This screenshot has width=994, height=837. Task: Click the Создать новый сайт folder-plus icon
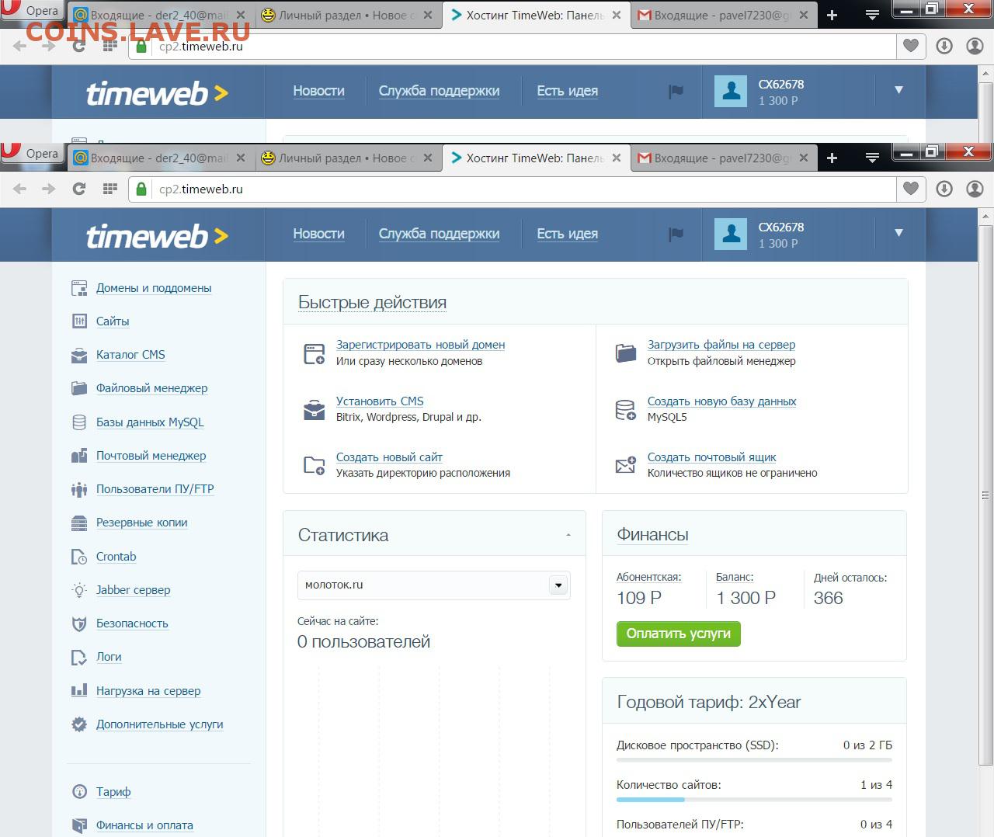314,465
